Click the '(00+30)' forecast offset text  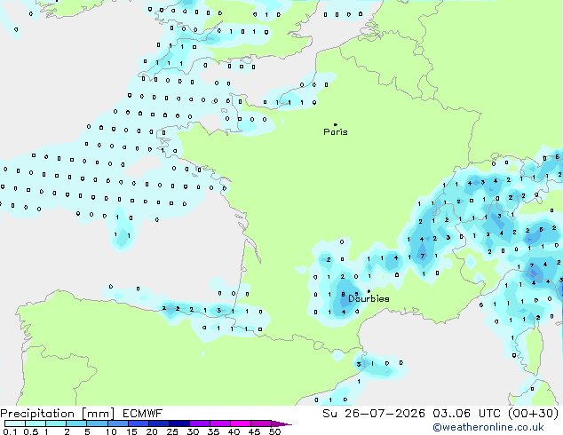pos(534,414)
